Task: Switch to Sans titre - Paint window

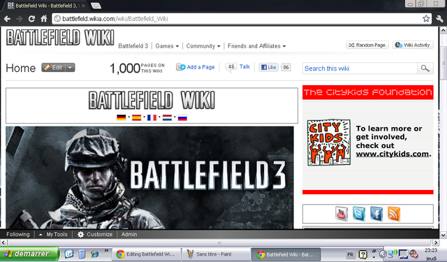Action: (x=215, y=254)
